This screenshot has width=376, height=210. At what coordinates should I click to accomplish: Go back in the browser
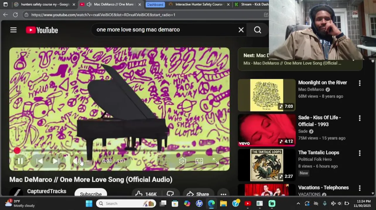click(x=5, y=15)
